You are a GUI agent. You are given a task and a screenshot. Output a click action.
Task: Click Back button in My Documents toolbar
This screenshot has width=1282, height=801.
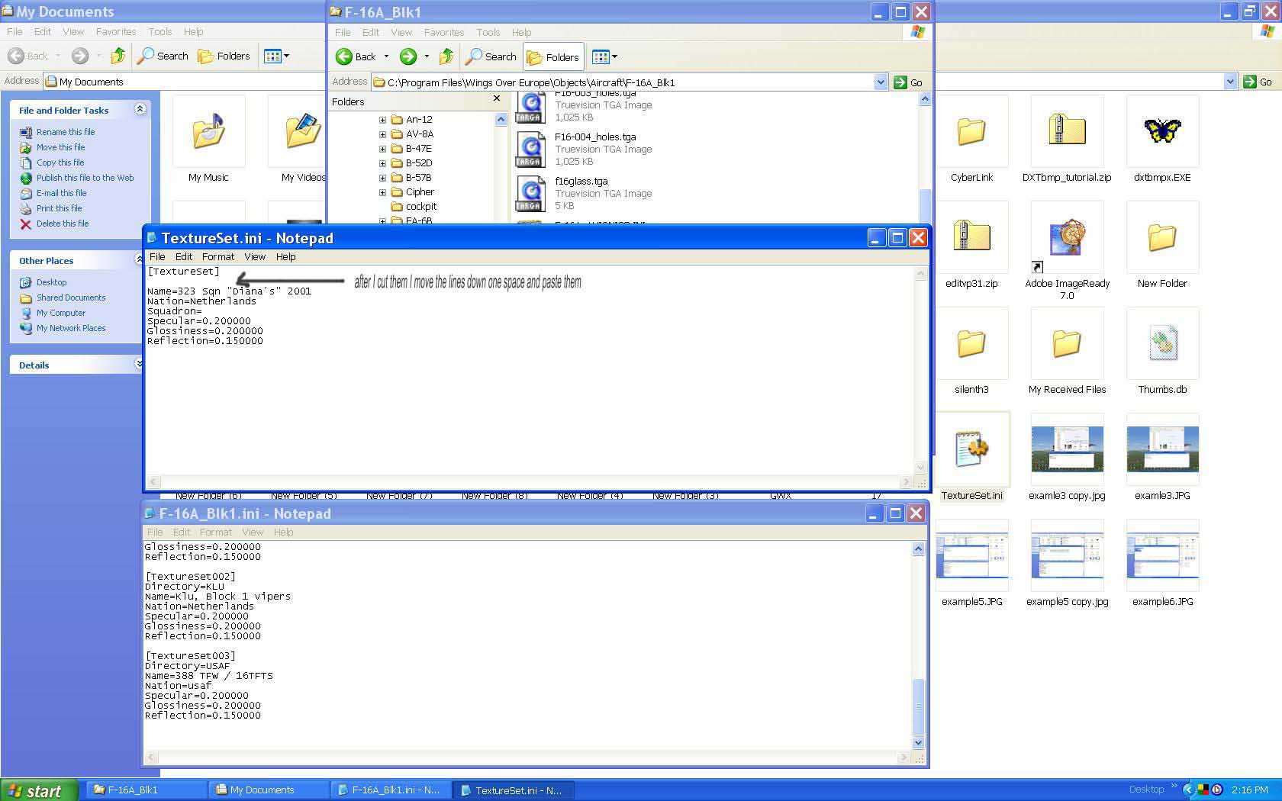[28, 56]
